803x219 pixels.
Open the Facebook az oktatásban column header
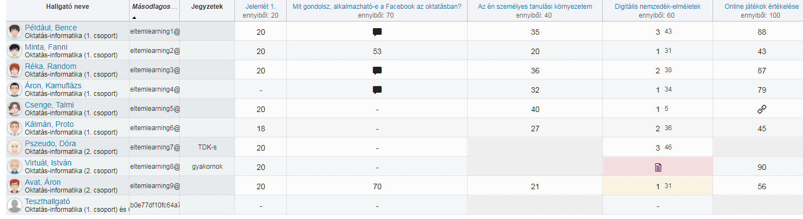point(377,7)
